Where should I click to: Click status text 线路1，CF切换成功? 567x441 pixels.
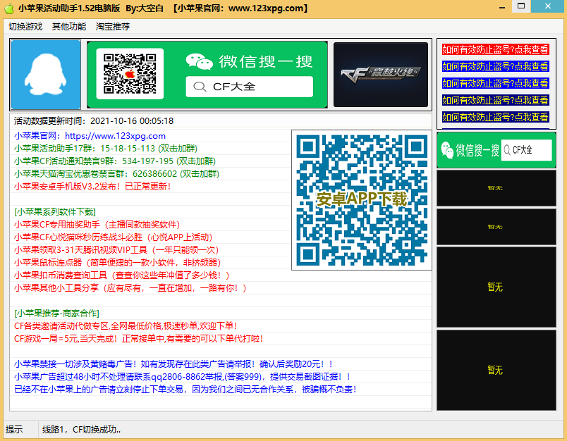81,430
